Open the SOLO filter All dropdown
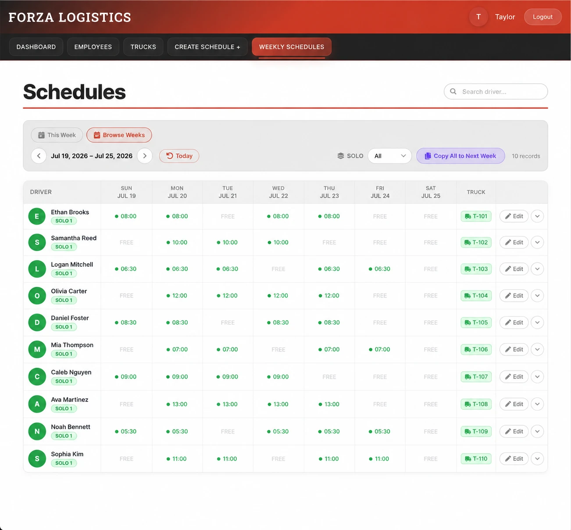Viewport: 571px width, 530px height. pos(389,156)
